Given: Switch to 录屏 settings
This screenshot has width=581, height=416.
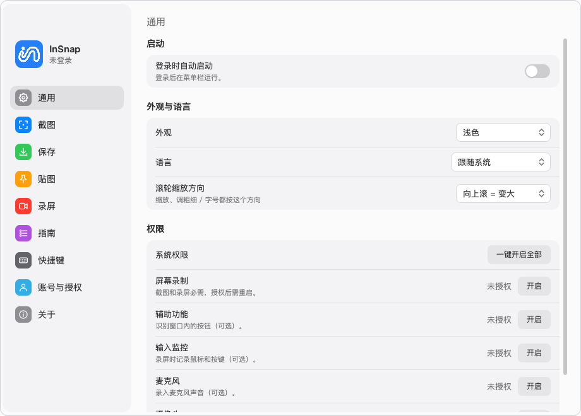Looking at the screenshot, I should coord(67,206).
